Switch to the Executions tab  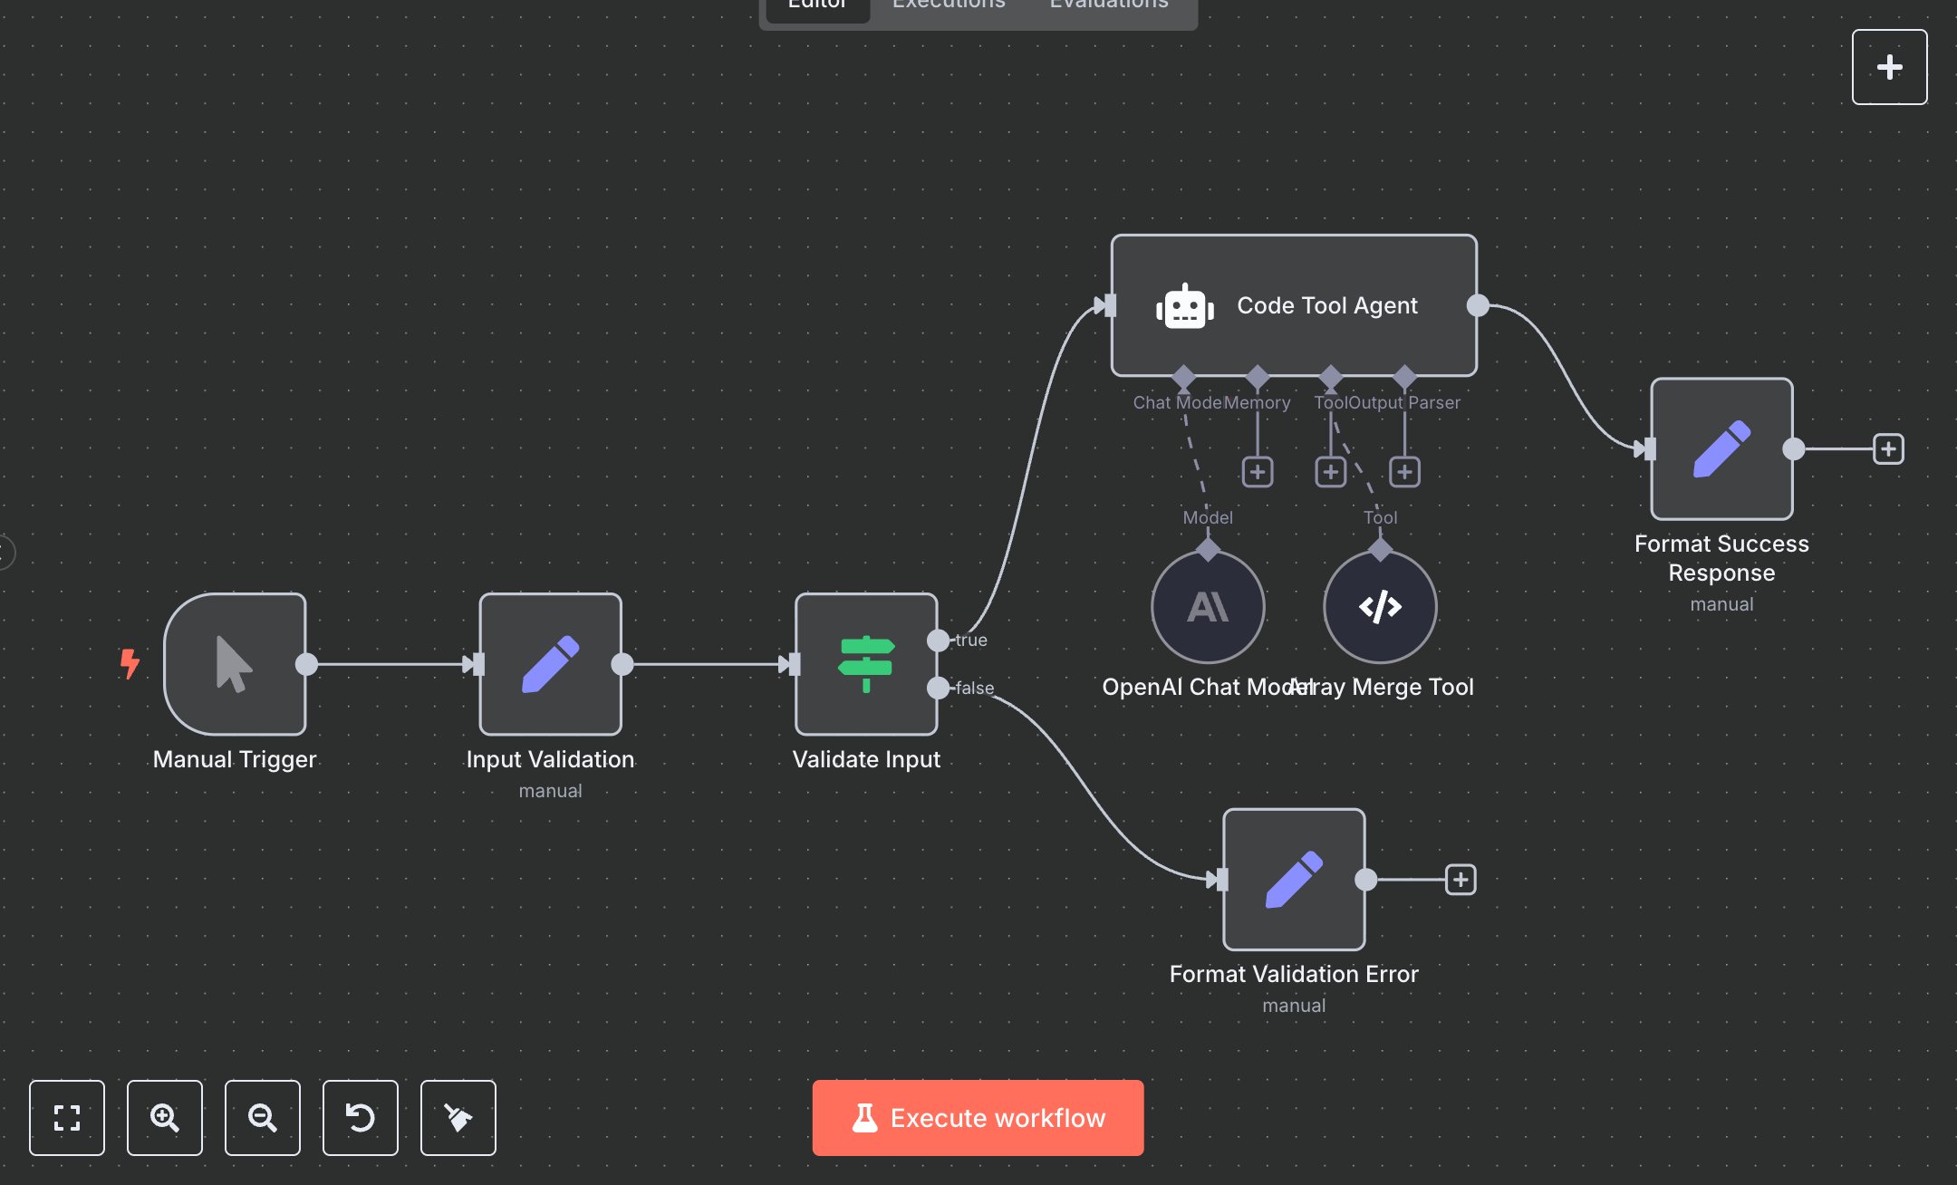click(948, 5)
